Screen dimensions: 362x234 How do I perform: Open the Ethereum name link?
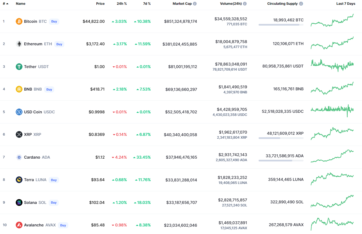click(33, 44)
